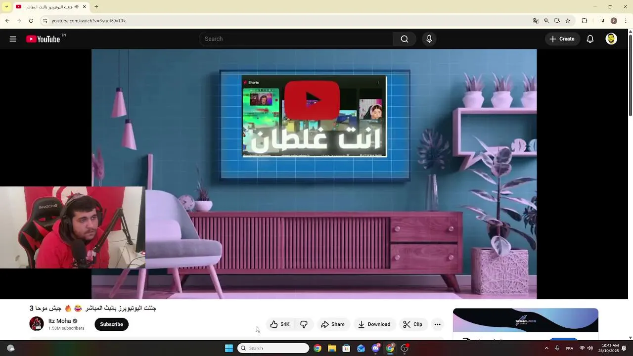The height and width of the screenshot is (356, 633).
Task: Click the Clip button
Action: pos(412,324)
